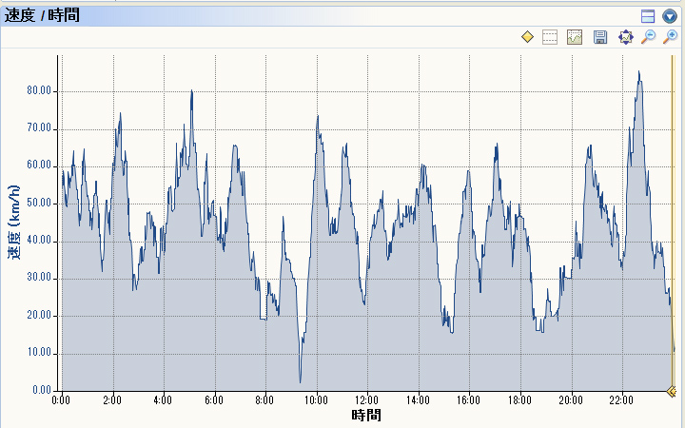Click the 14:00 time axis label

point(418,400)
